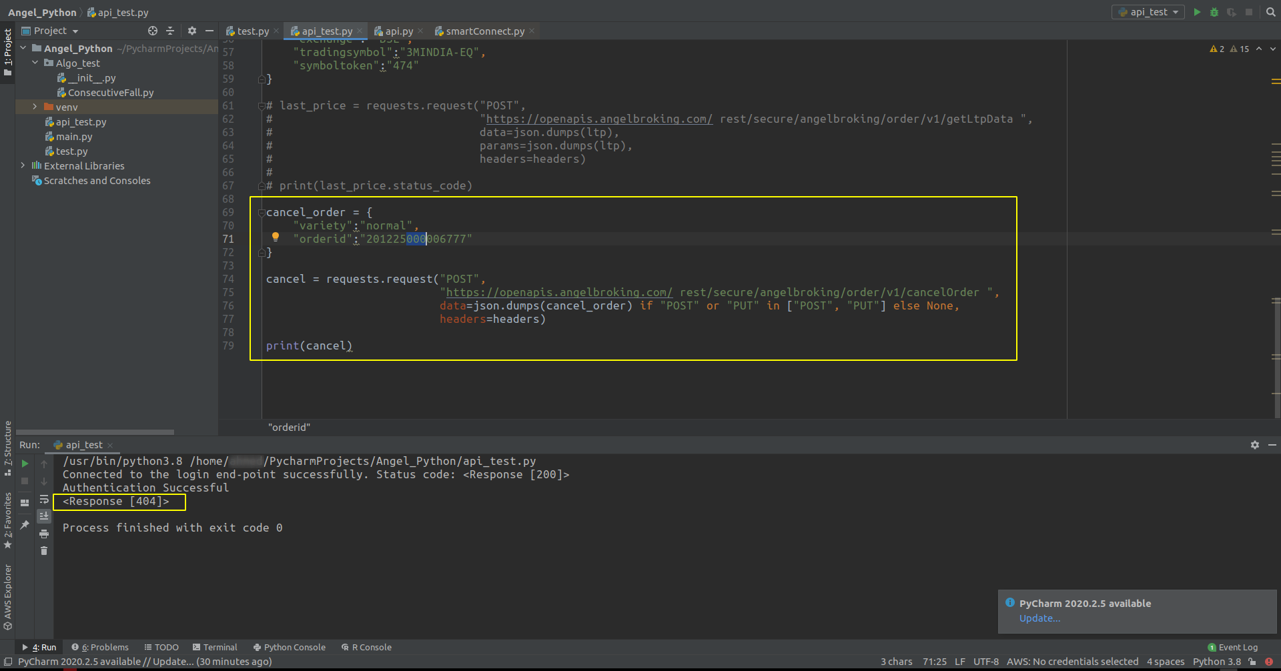The width and height of the screenshot is (1281, 671).
Task: Collapse Algo_test folder
Action: tap(35, 63)
